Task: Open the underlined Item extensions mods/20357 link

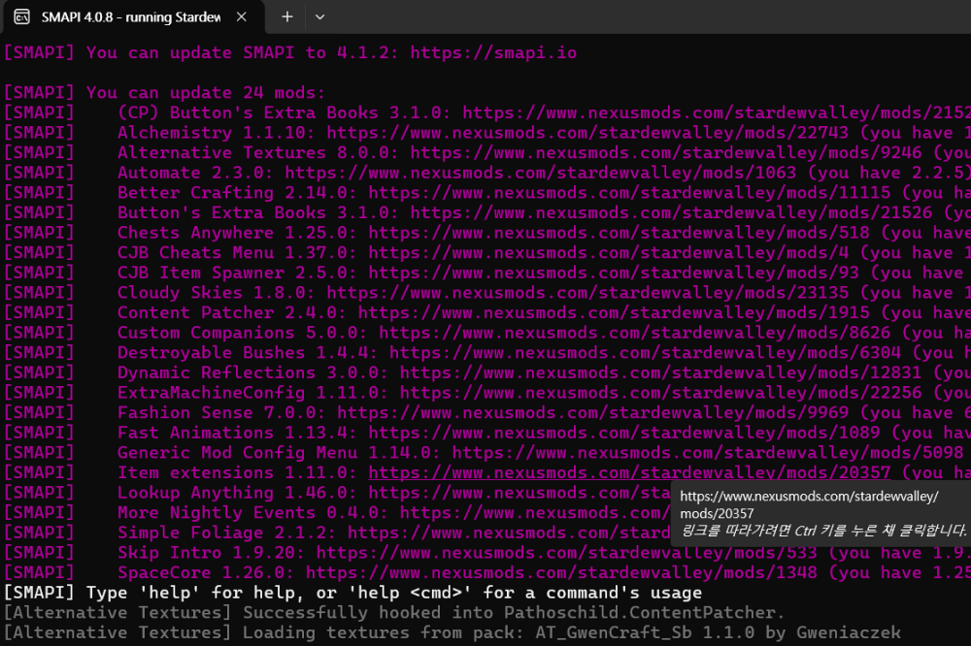Action: (629, 472)
